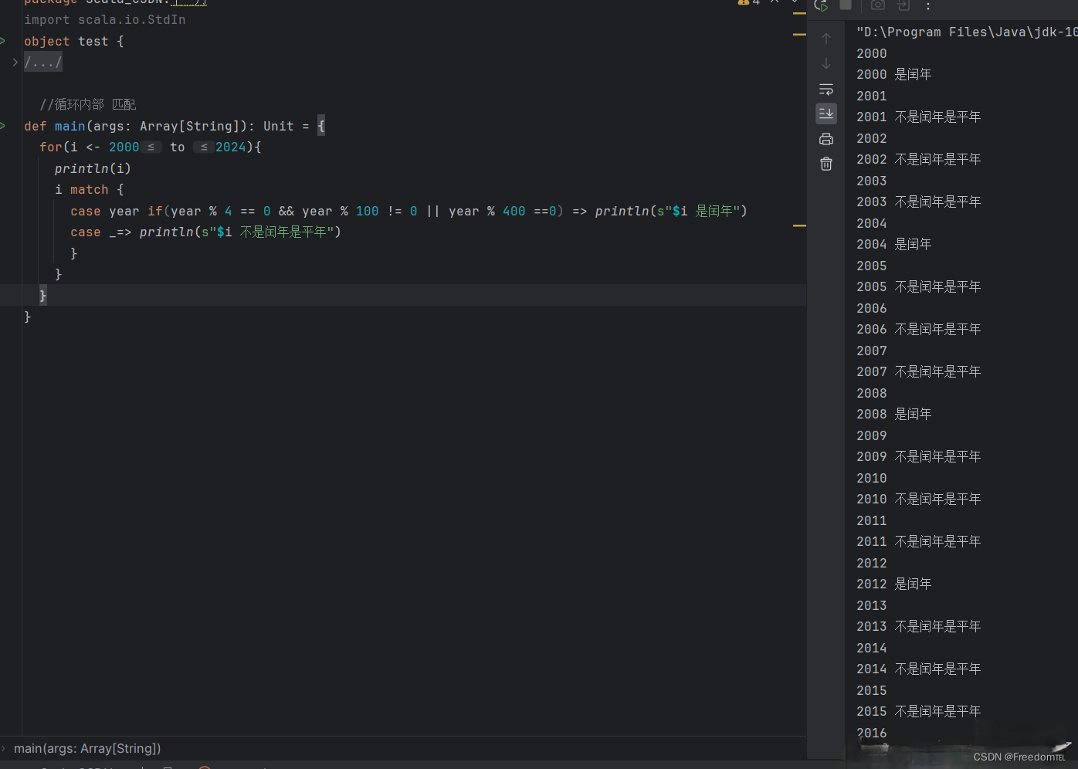Click number 100 in leap year condition
The height and width of the screenshot is (769, 1078).
tap(367, 211)
